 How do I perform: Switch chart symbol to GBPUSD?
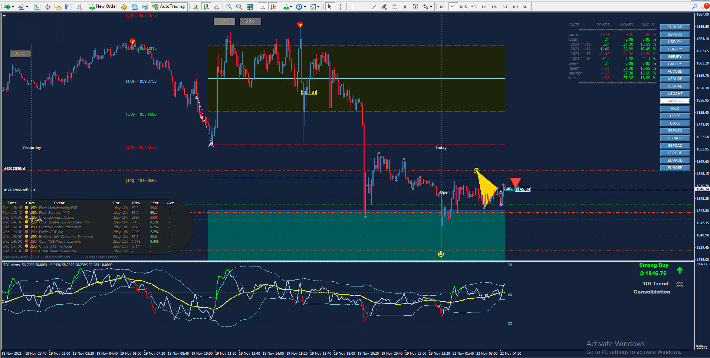tap(675, 34)
